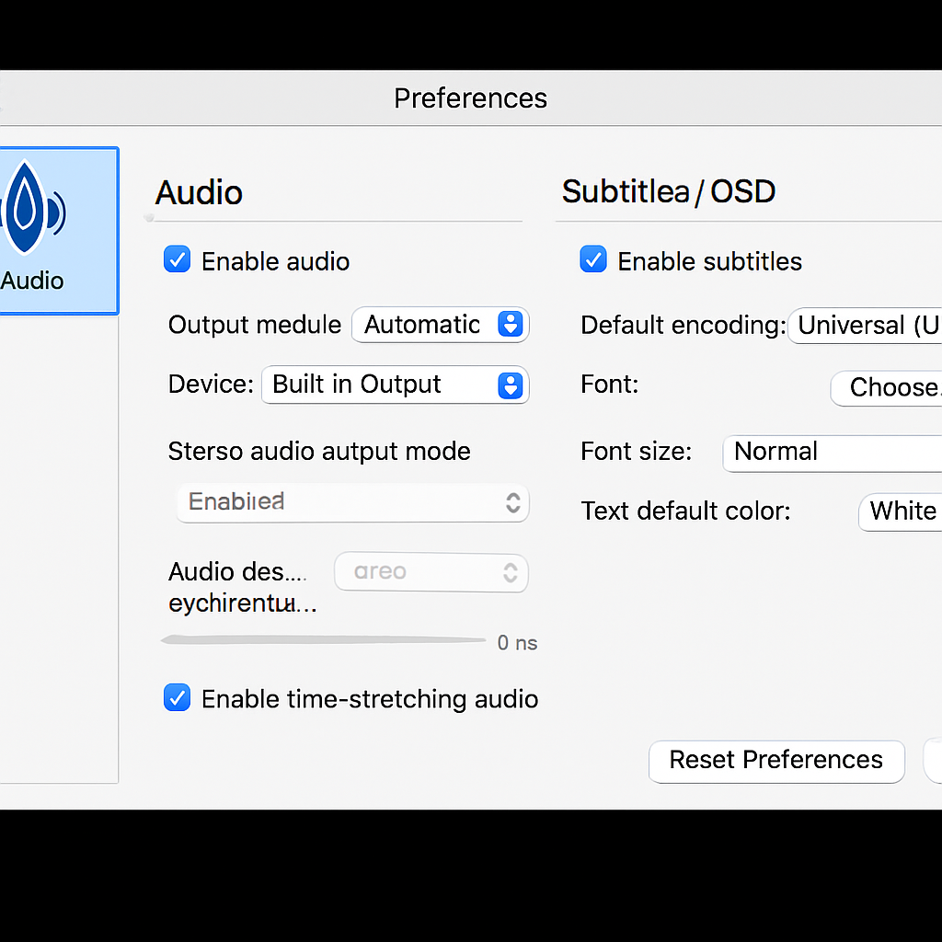The height and width of the screenshot is (942, 942).
Task: Disable time-stretching audio
Action: point(177,698)
